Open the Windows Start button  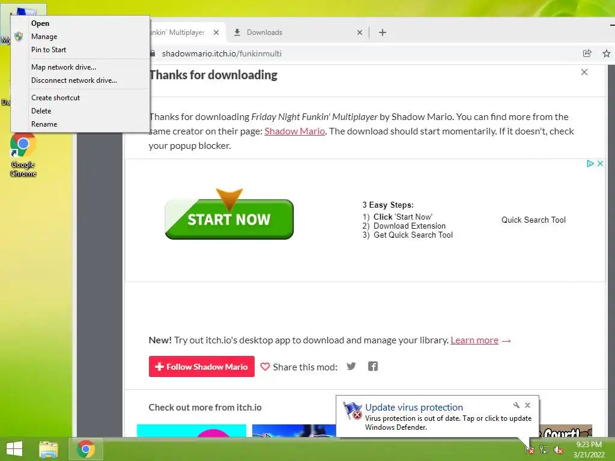point(14,449)
